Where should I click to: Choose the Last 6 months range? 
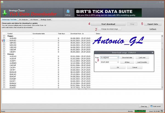coord(142,62)
